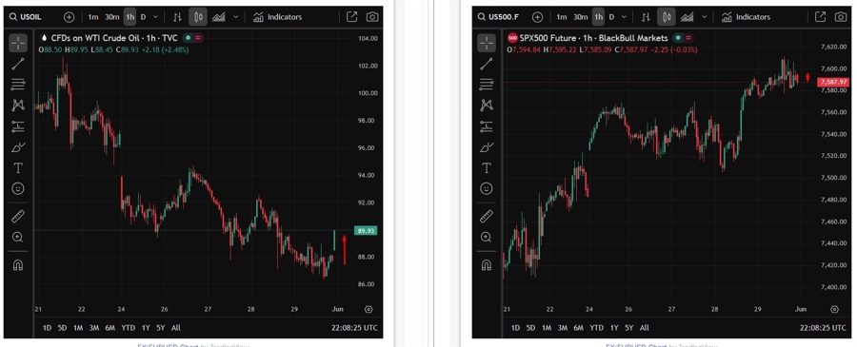Set USOIL chart range to All
This screenshot has height=347, width=857.
coord(176,328)
